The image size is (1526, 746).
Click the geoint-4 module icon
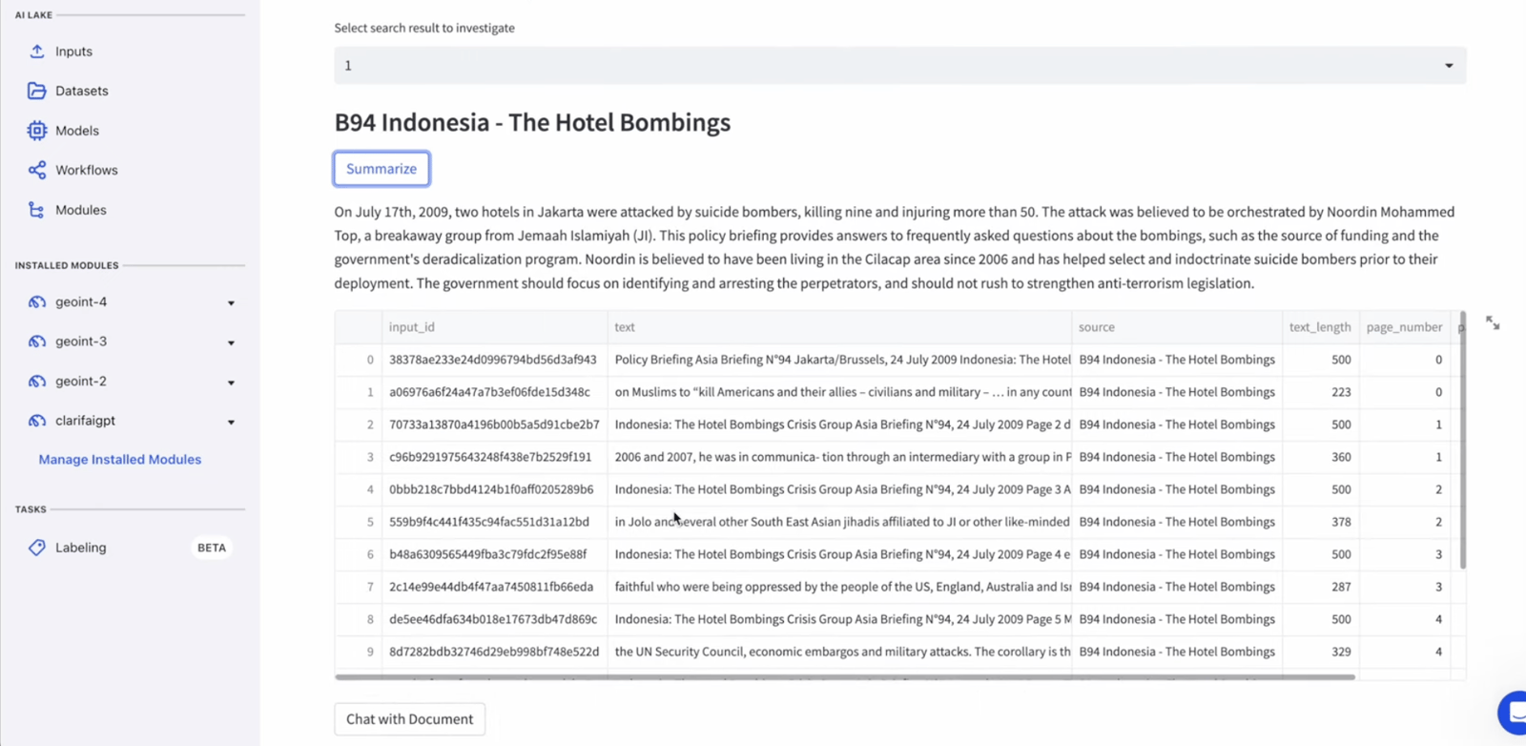[x=37, y=301]
